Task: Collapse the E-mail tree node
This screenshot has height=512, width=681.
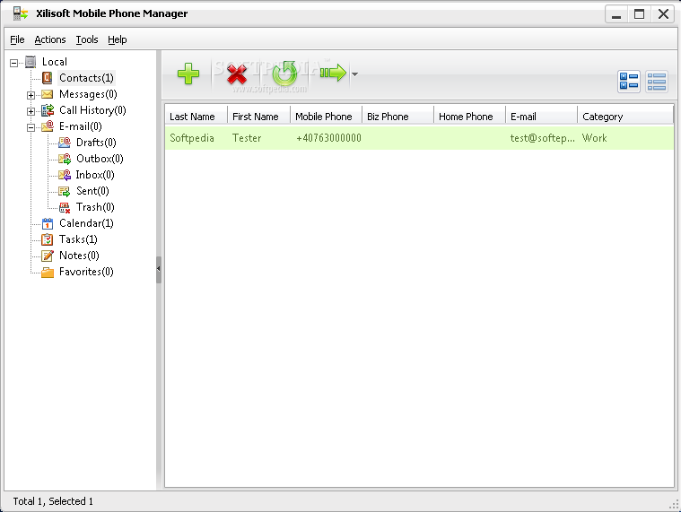Action: pyautogui.click(x=31, y=127)
